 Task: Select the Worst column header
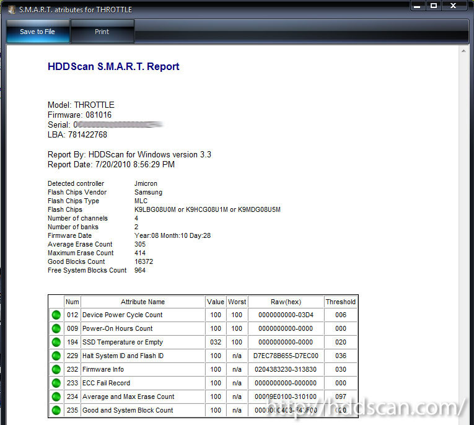(237, 302)
